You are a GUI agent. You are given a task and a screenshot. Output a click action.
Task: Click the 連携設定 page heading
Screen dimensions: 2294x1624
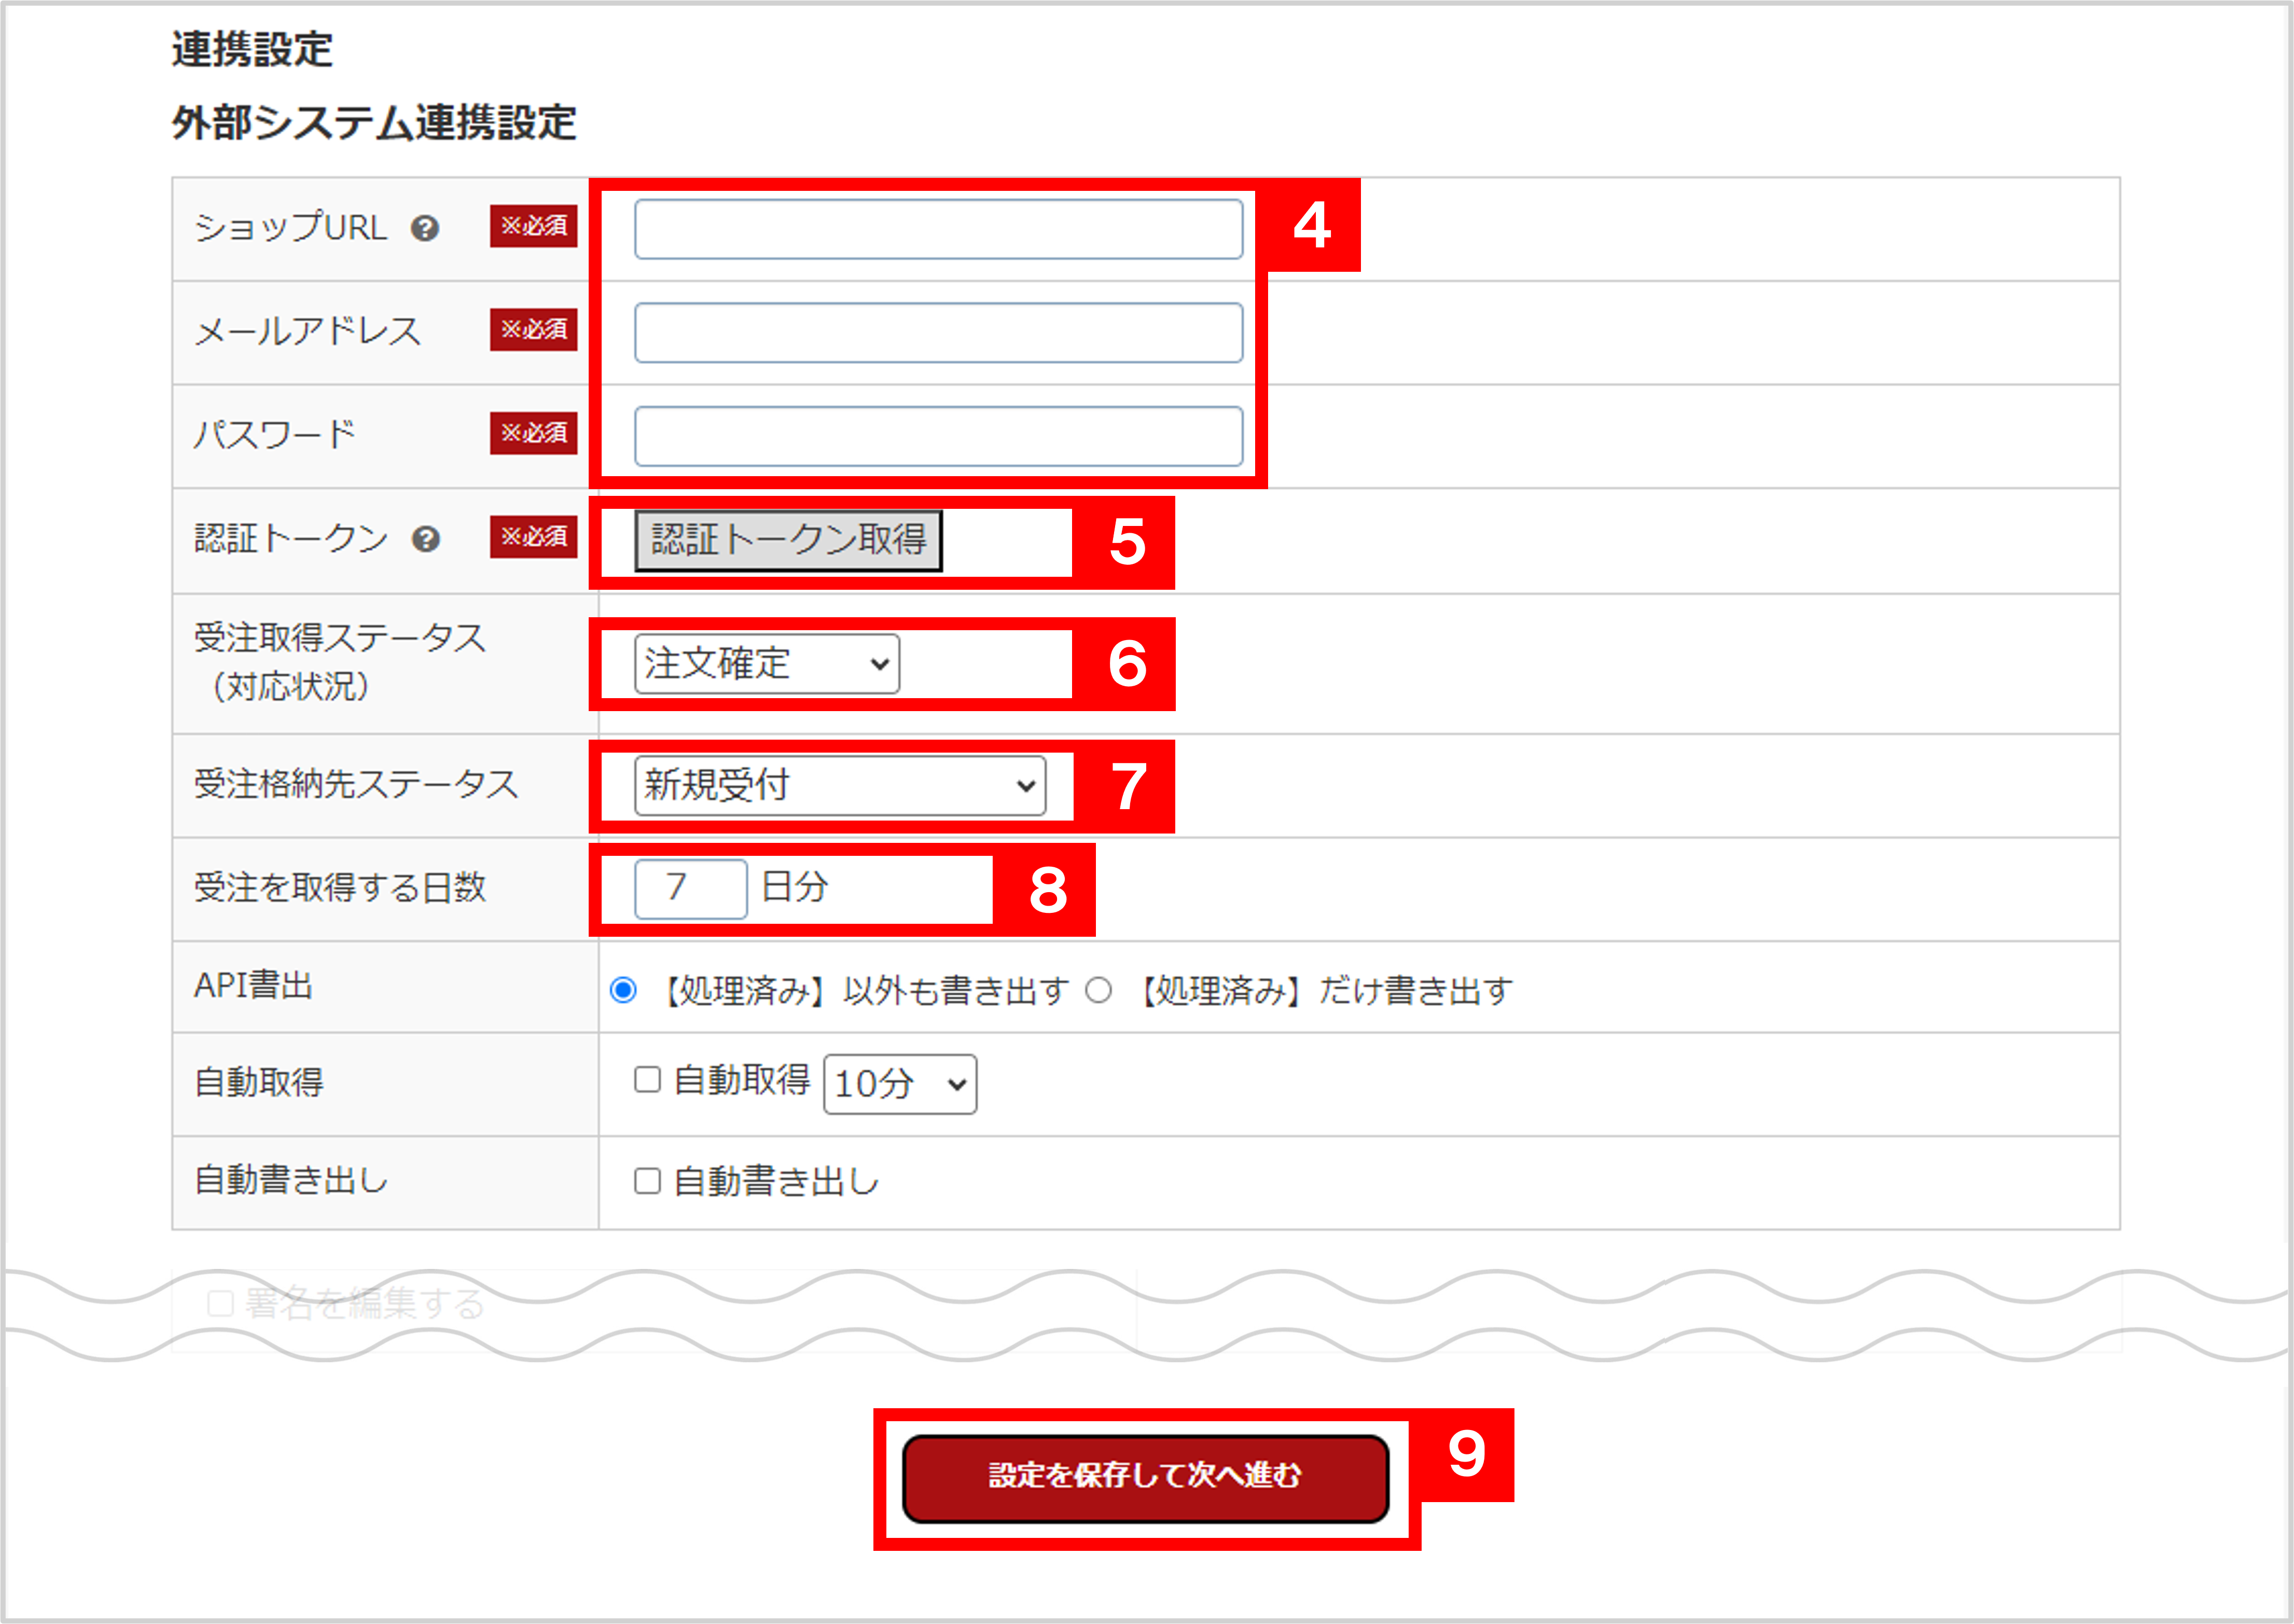(252, 49)
